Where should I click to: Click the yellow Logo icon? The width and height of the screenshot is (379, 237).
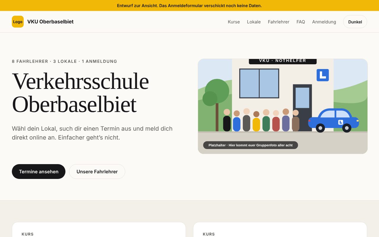pyautogui.click(x=18, y=22)
